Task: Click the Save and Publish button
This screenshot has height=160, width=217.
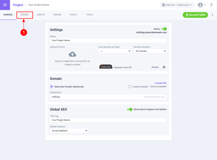Action: coord(195,15)
